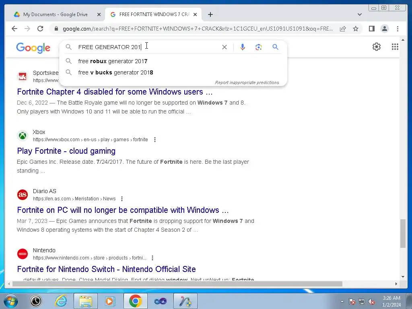Click the Action Center flag icon
This screenshot has width=412, height=309.
[x=352, y=302]
